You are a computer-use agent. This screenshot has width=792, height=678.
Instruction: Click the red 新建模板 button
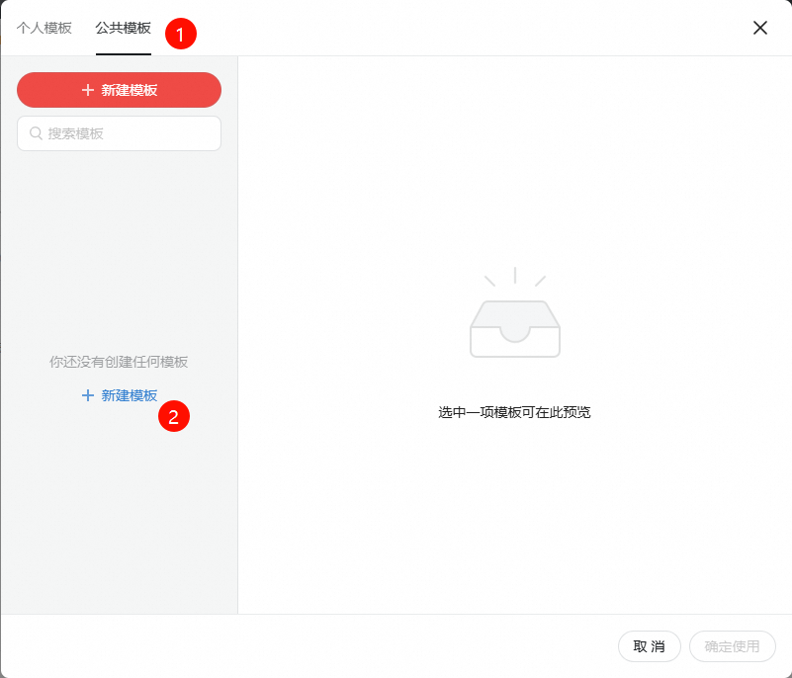coord(119,90)
